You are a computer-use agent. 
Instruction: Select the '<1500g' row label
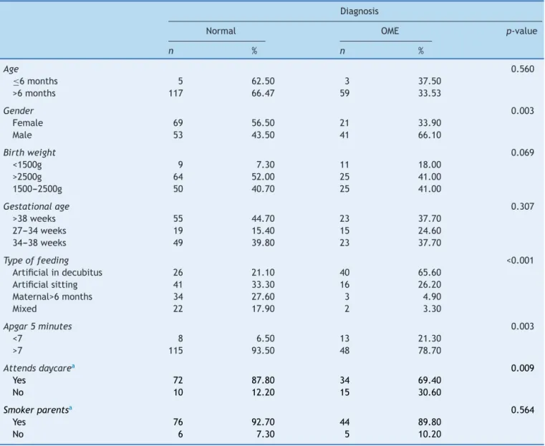point(27,165)
